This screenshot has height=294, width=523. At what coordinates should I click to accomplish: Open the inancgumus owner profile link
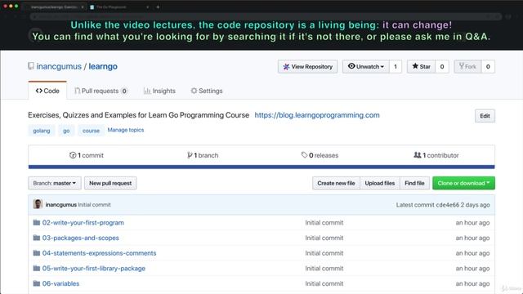click(x=59, y=66)
